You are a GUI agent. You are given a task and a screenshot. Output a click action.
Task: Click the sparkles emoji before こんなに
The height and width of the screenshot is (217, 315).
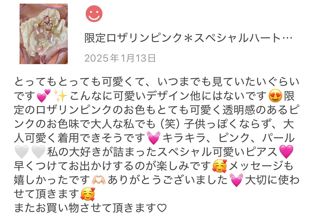60,96
